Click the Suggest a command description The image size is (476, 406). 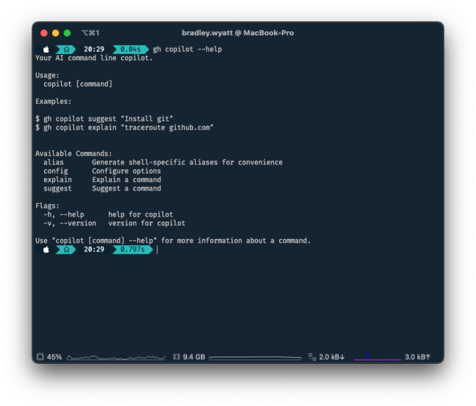126,189
